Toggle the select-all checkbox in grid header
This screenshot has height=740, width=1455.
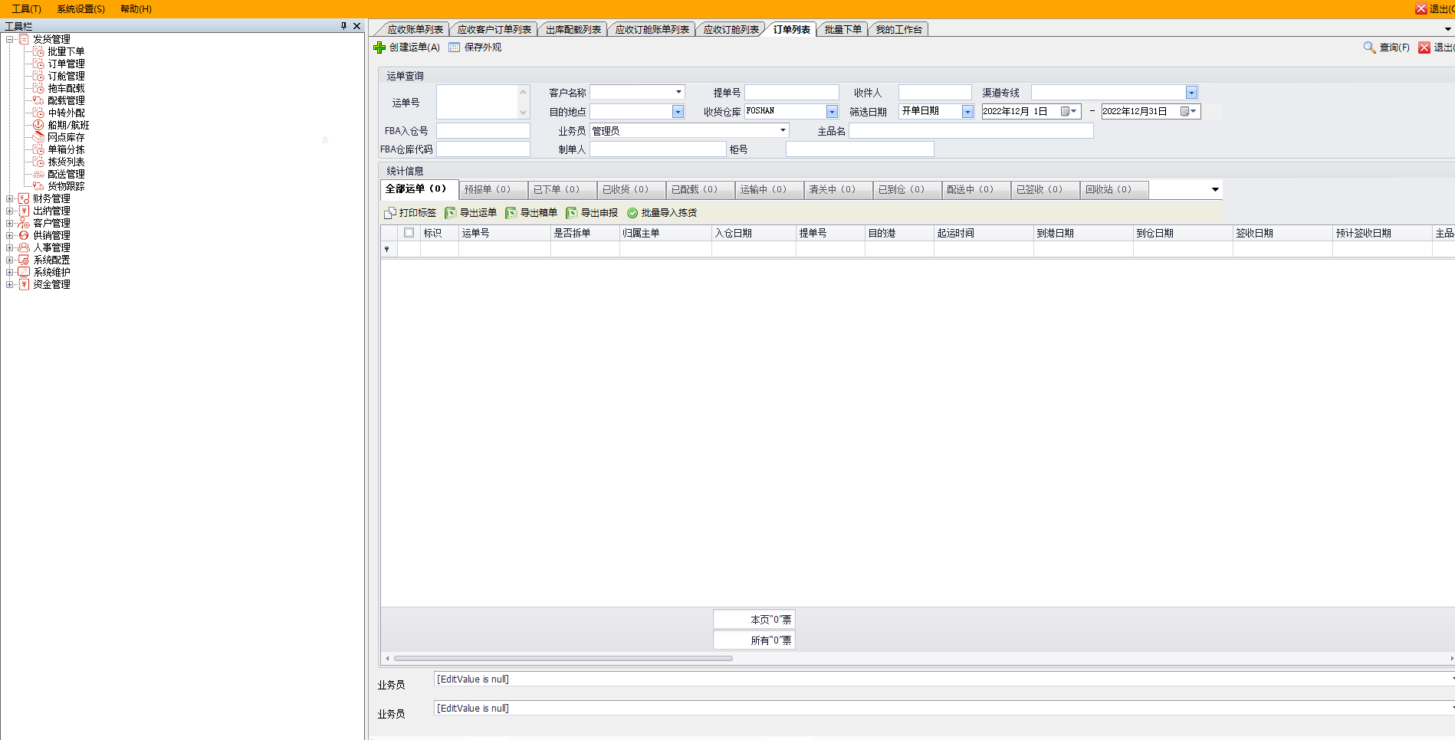[409, 233]
